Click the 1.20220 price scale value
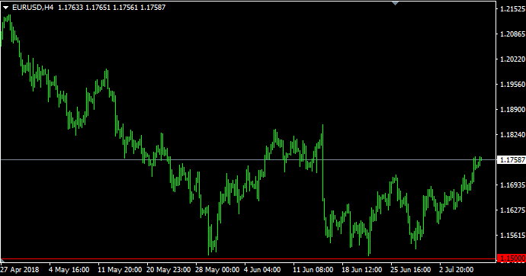 (x=512, y=59)
